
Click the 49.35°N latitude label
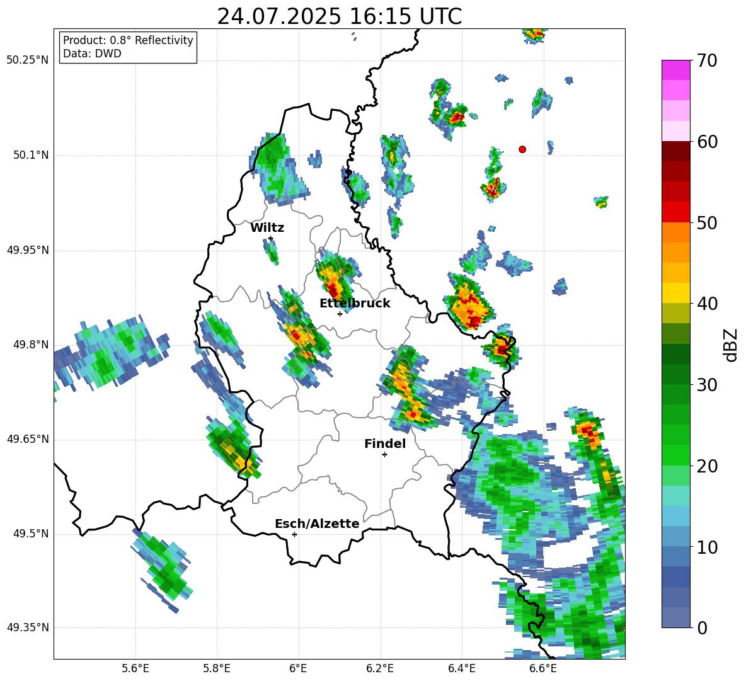(x=28, y=627)
